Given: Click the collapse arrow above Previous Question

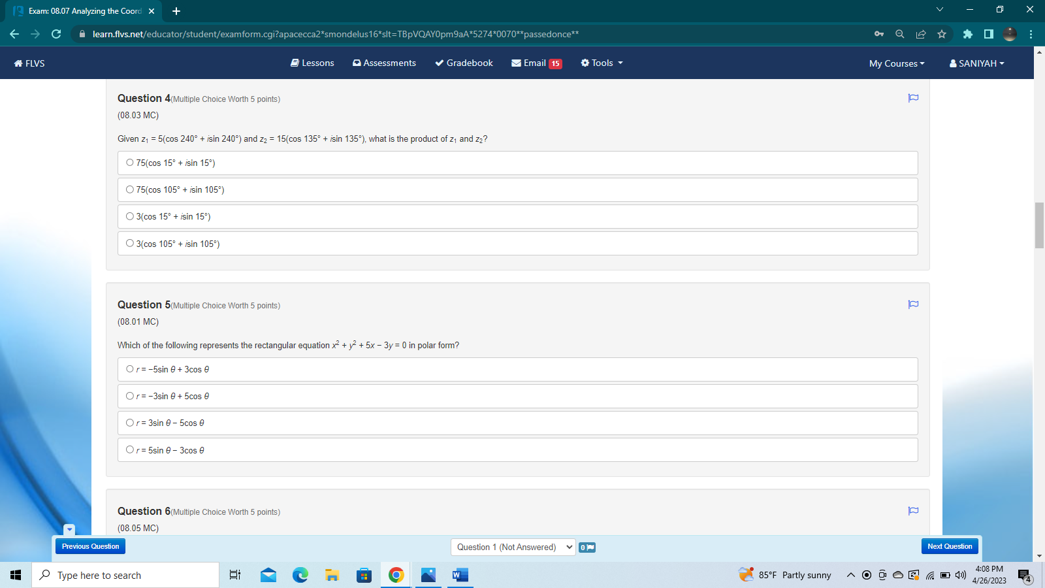Looking at the screenshot, I should click(69, 529).
